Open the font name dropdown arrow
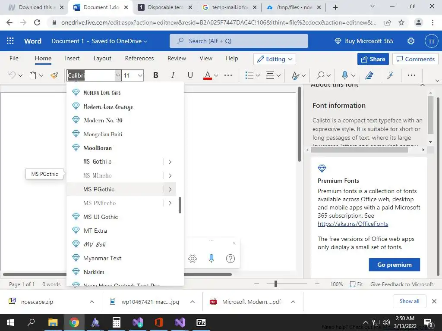 (x=118, y=75)
